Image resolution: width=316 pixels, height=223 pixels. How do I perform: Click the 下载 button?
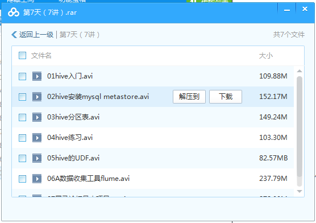point(226,97)
